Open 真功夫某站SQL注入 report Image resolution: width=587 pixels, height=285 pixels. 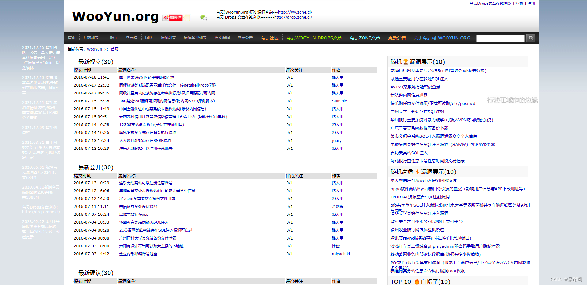point(409,153)
